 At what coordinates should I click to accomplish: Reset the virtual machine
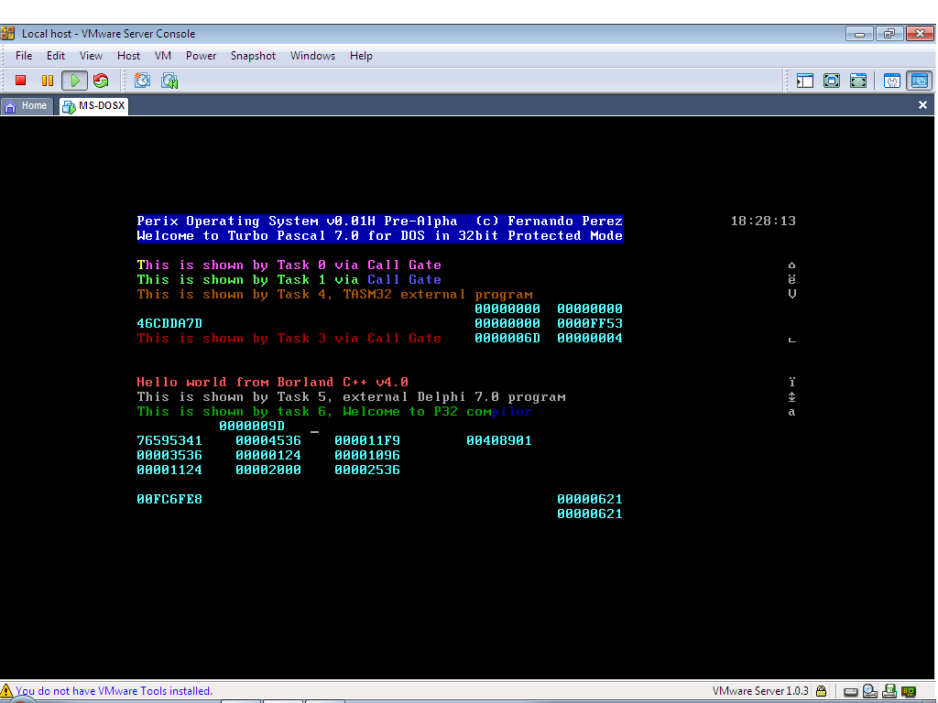point(101,81)
